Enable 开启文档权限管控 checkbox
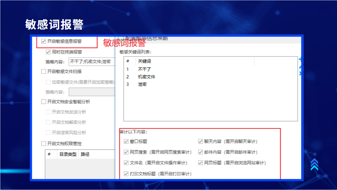The image size is (337, 190). coord(43,143)
